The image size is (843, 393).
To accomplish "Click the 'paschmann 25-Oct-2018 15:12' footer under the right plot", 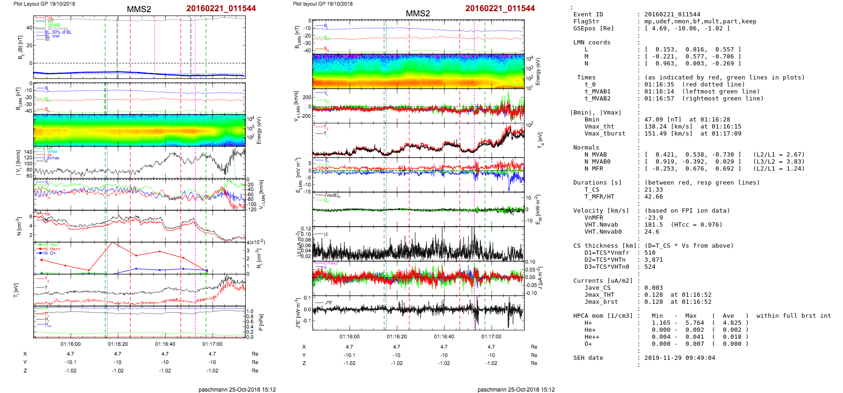I will click(516, 389).
